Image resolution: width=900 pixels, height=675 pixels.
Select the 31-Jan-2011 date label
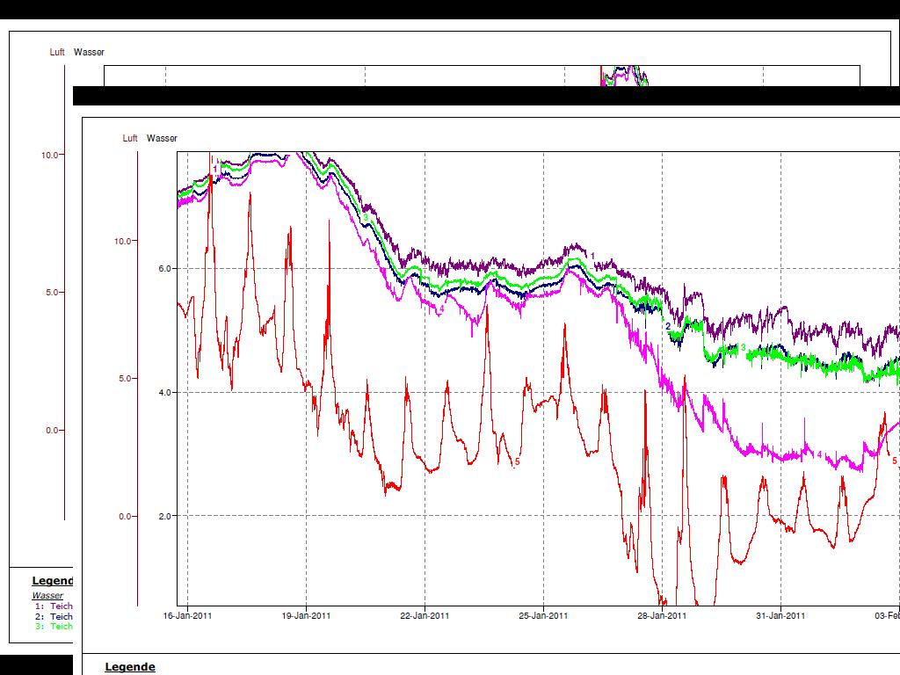click(x=780, y=616)
